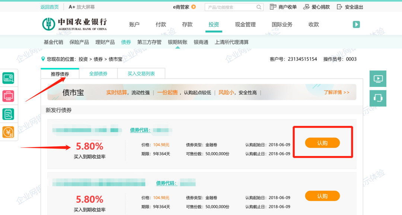
Task: Click 放大屏幕 to enlarge the screen
Action: (82, 7)
